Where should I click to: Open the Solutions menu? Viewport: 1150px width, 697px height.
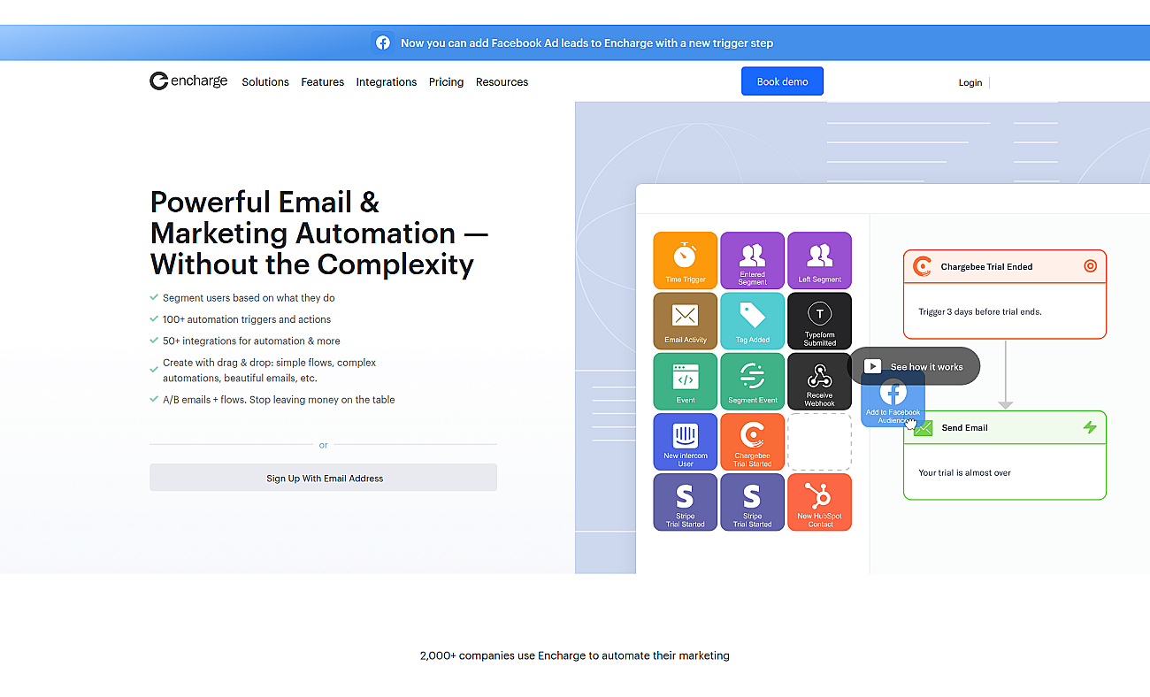tap(265, 81)
